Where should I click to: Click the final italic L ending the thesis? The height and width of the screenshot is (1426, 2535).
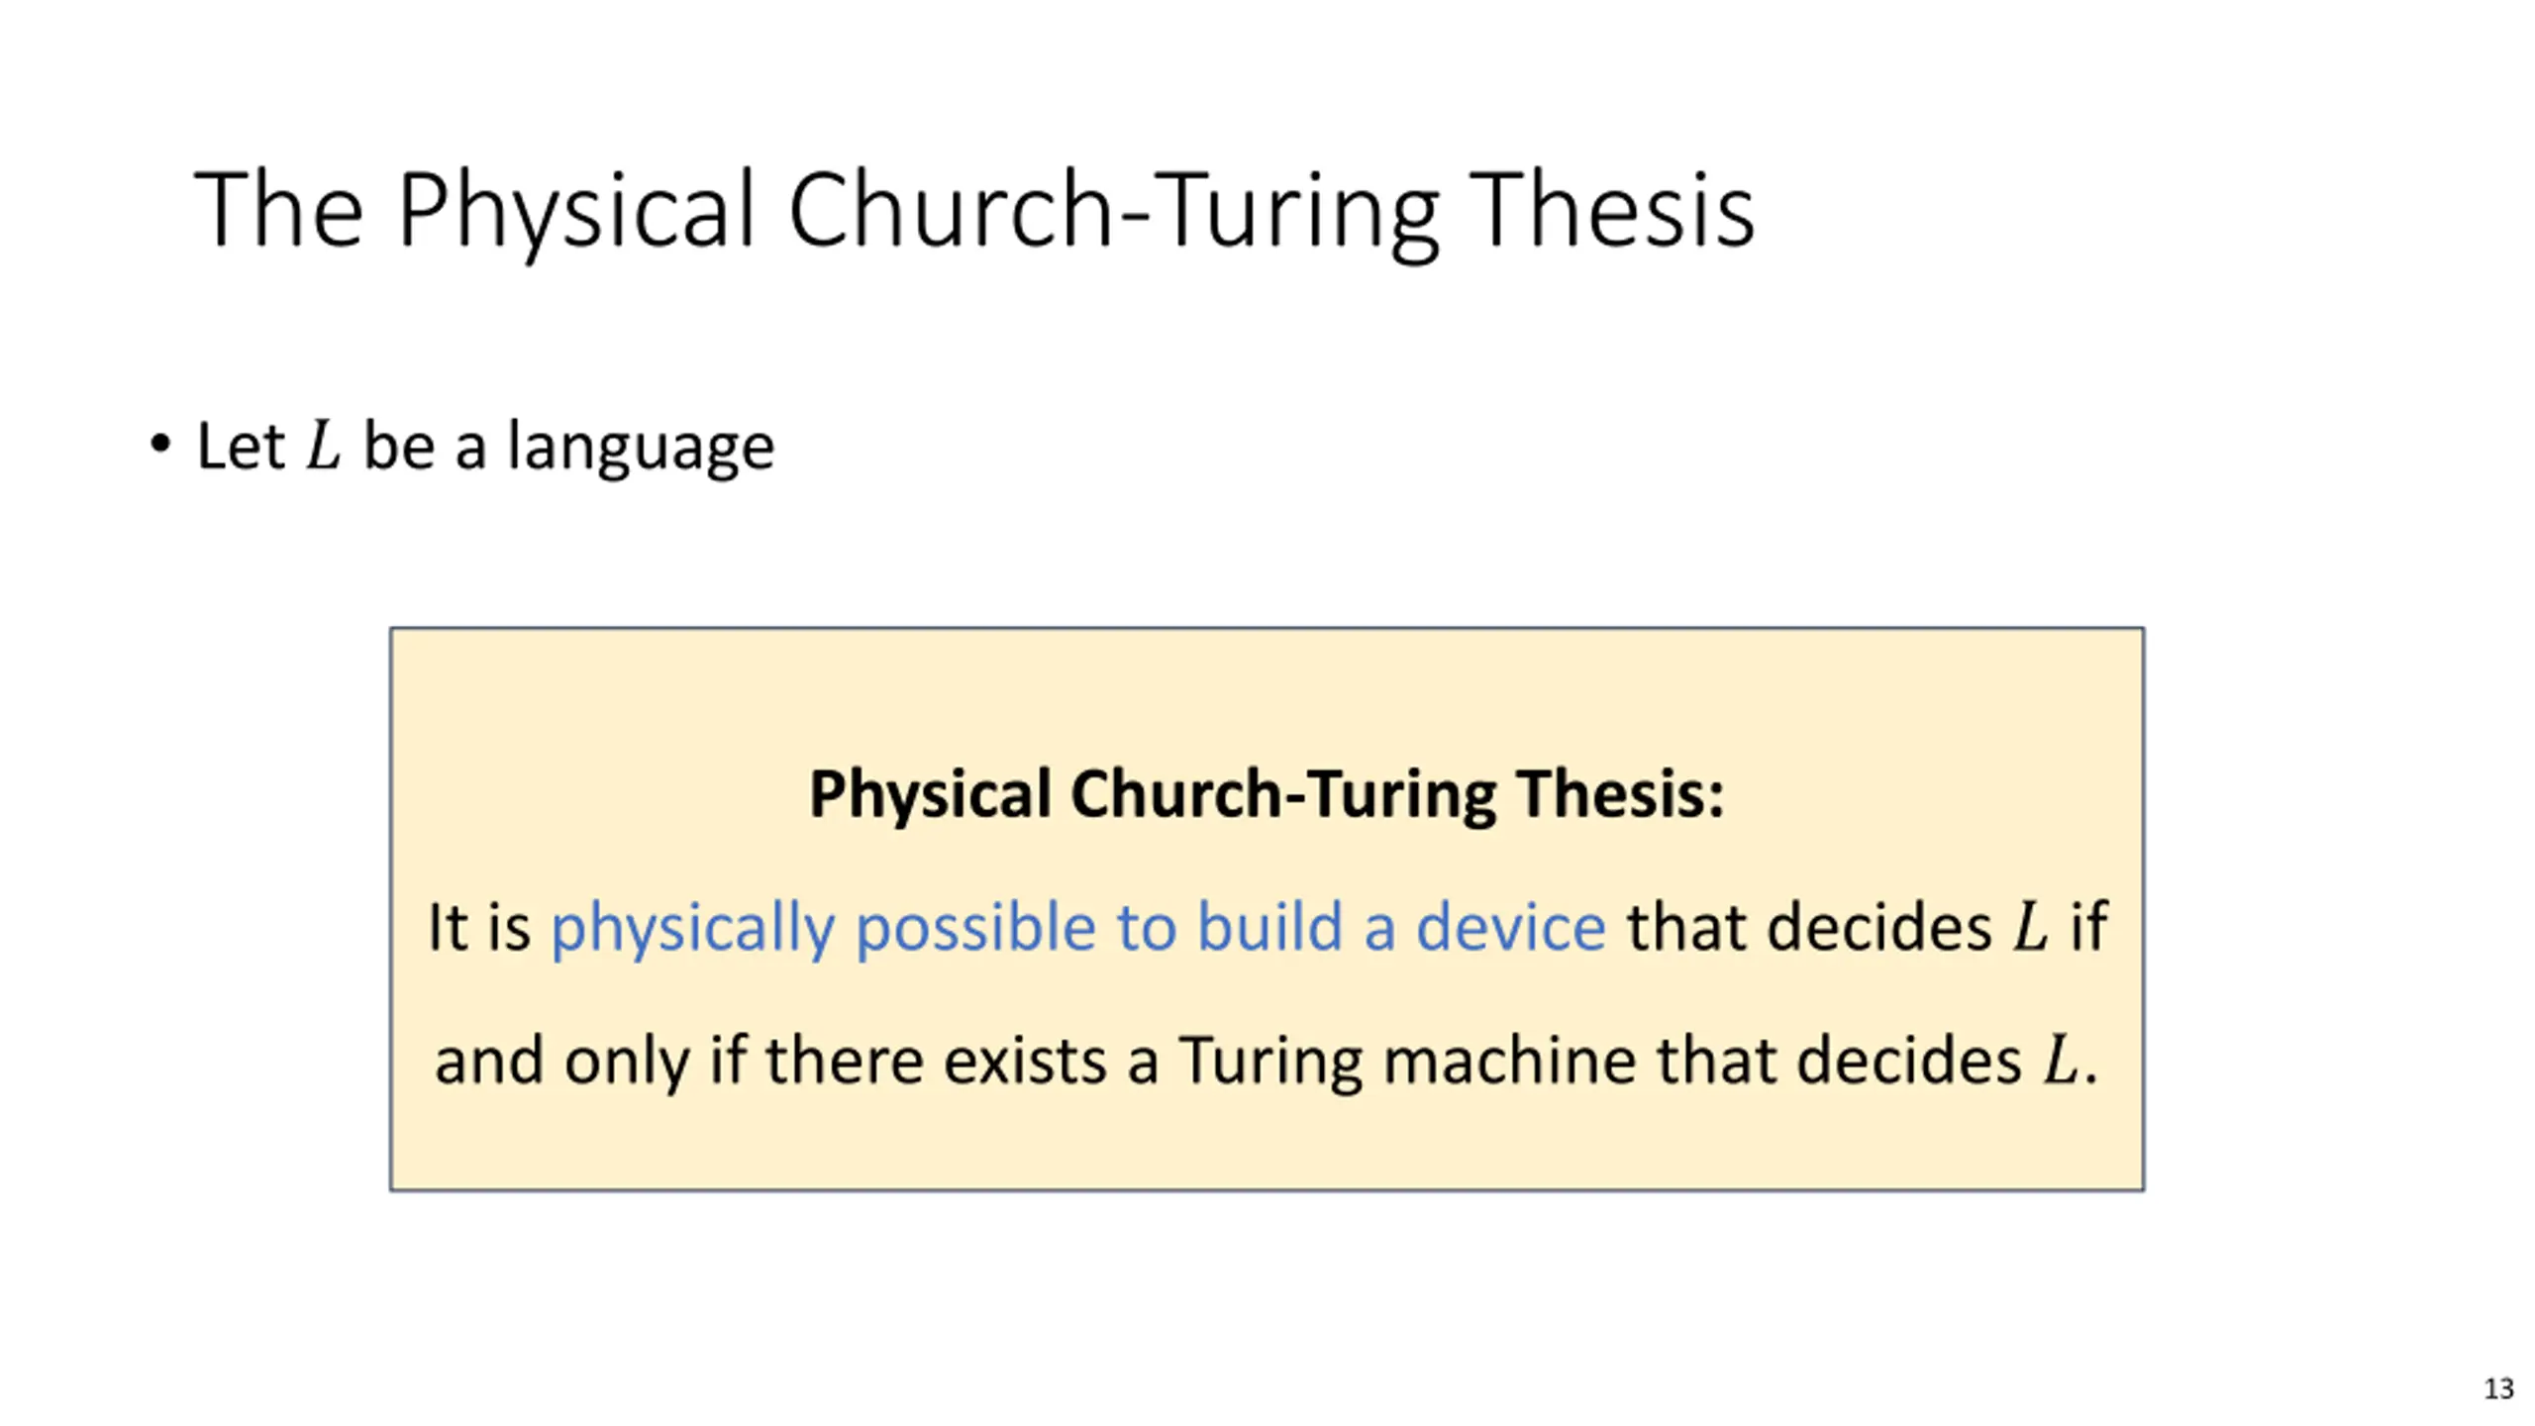coord(2063,1061)
